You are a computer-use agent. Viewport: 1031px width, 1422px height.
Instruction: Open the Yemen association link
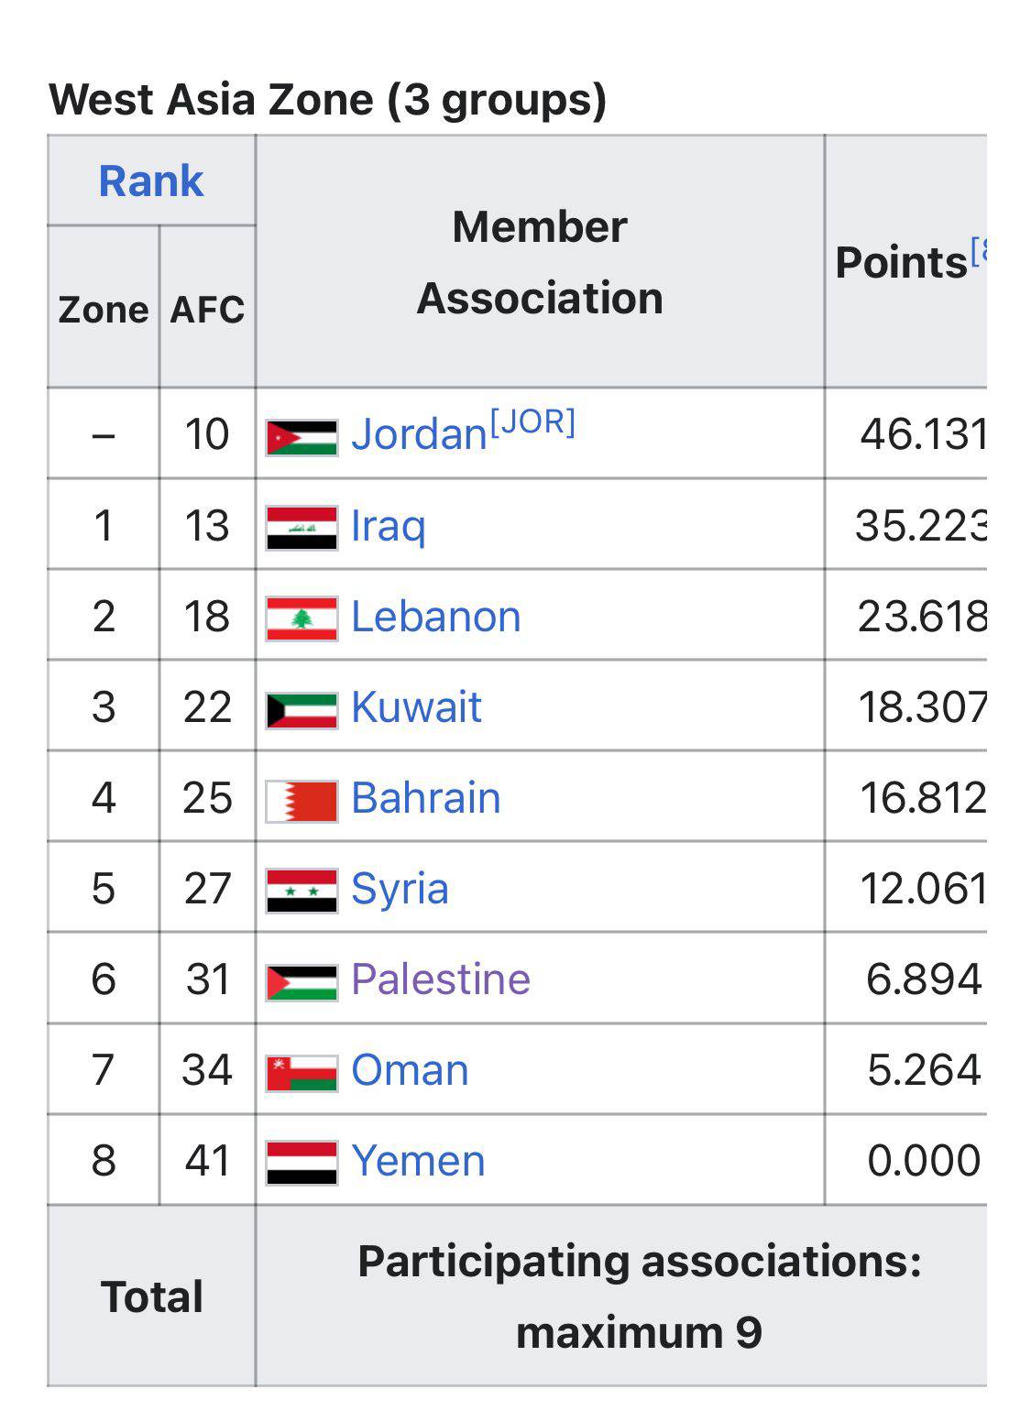click(418, 1161)
